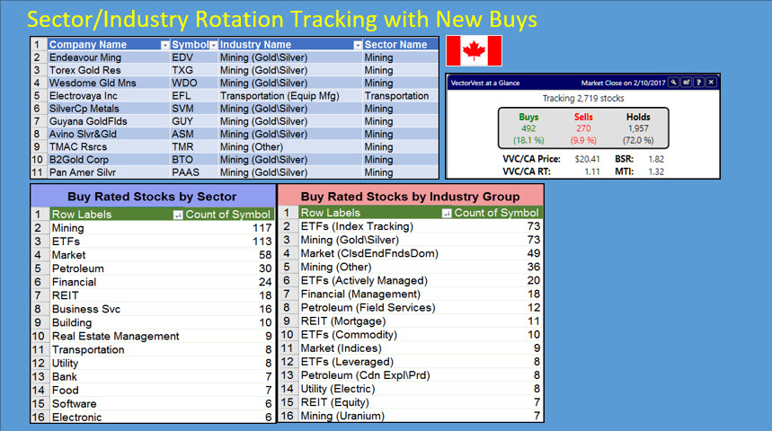Close the VectorVest at a Glance panel
Viewport: 772px width, 431px height.
coord(711,83)
